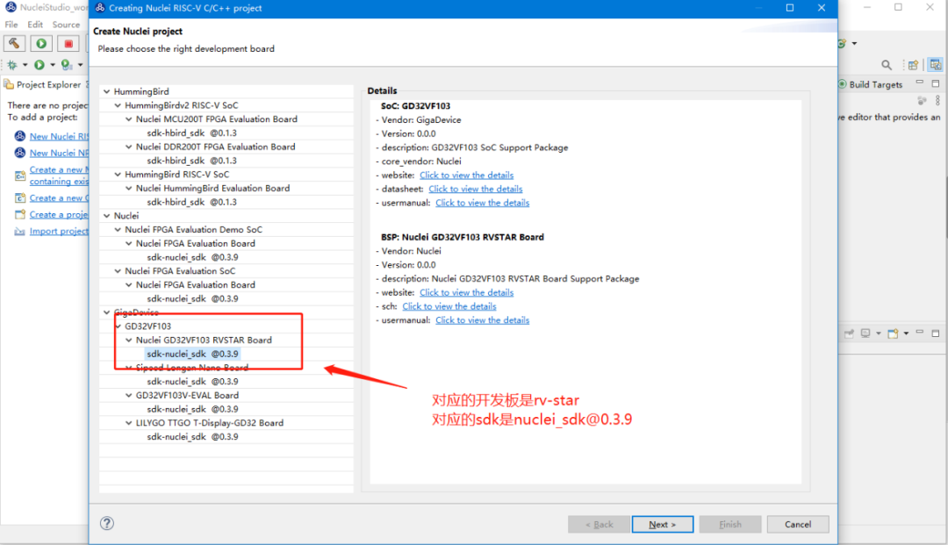
Task: Click the Cancel button
Action: click(x=797, y=525)
